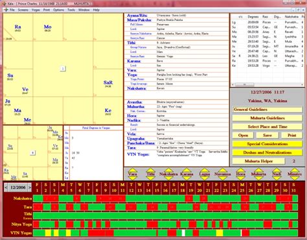The image size is (307, 240).
Task: Decrease Nadi using its down arrow
Action: pos(277,178)
